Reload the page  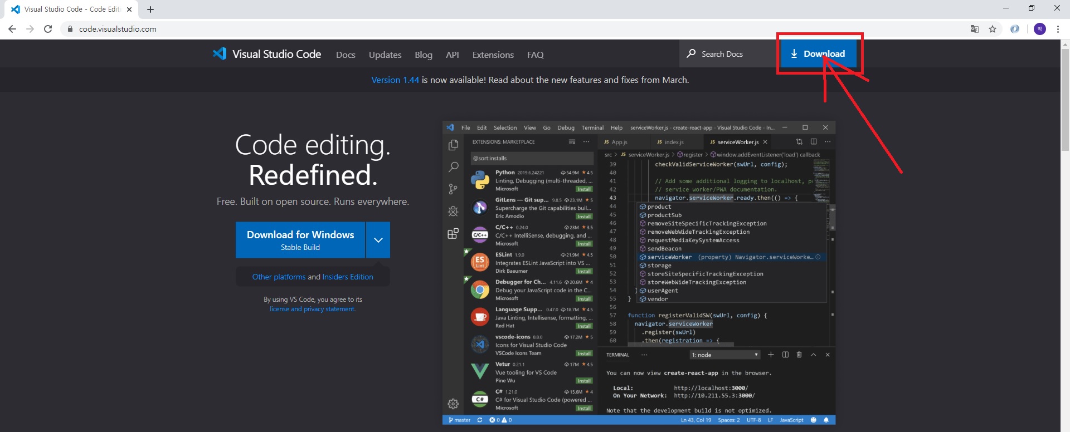point(48,29)
